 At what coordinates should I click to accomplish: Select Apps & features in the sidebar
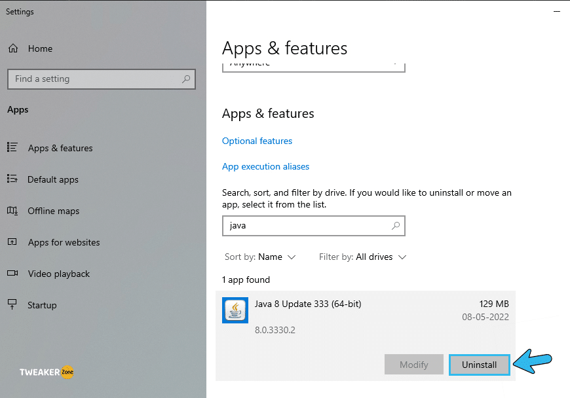60,148
